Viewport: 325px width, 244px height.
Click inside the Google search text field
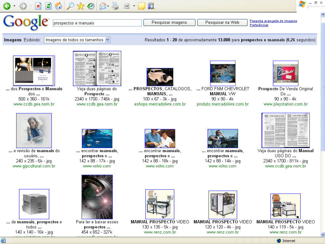coord(97,23)
